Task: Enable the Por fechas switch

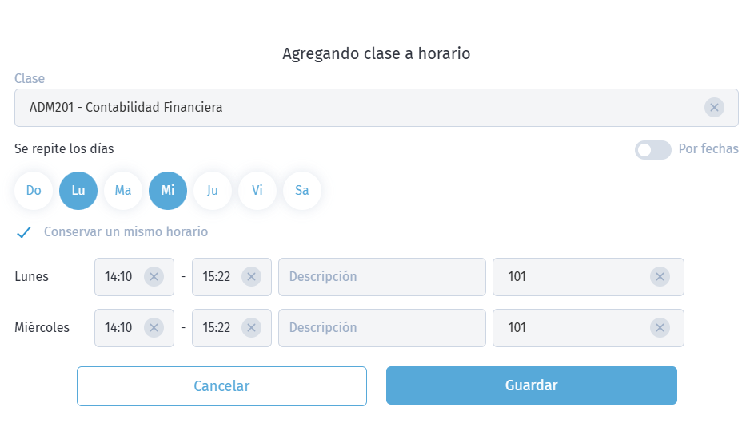Action: pyautogui.click(x=653, y=150)
